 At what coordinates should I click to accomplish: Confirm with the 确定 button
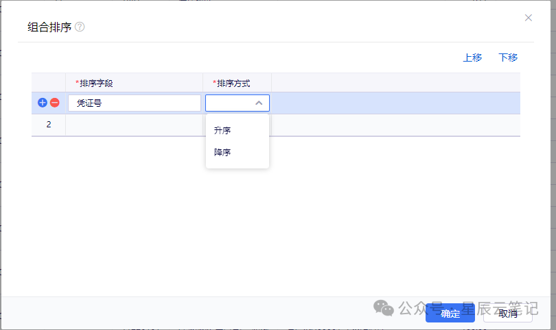[x=450, y=314]
